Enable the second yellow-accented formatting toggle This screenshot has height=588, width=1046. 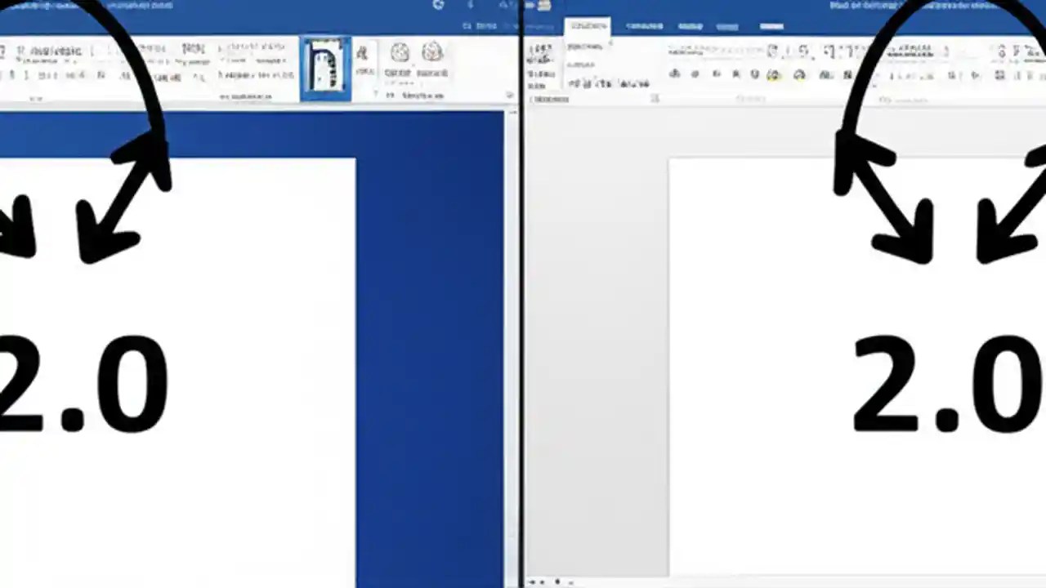[x=799, y=73]
